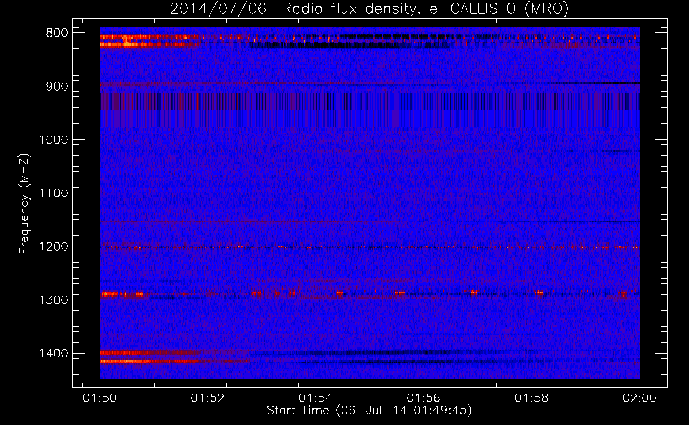Click the 1100 frequency tick label
Screen dimensions: 689x425
click(53, 193)
